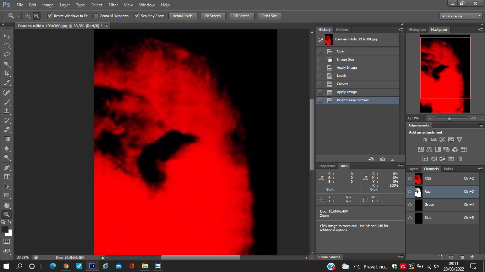Open the History panel options menu

(401, 30)
